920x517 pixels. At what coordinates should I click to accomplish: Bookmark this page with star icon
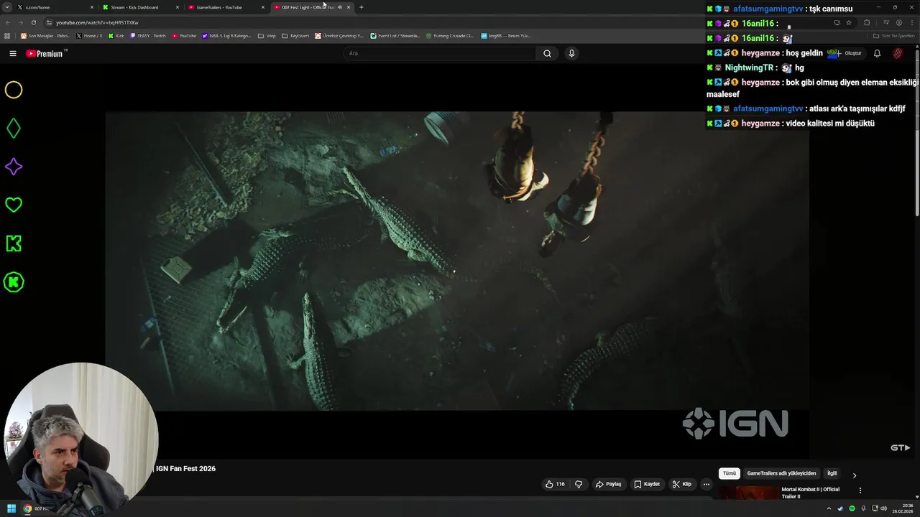[x=849, y=22]
